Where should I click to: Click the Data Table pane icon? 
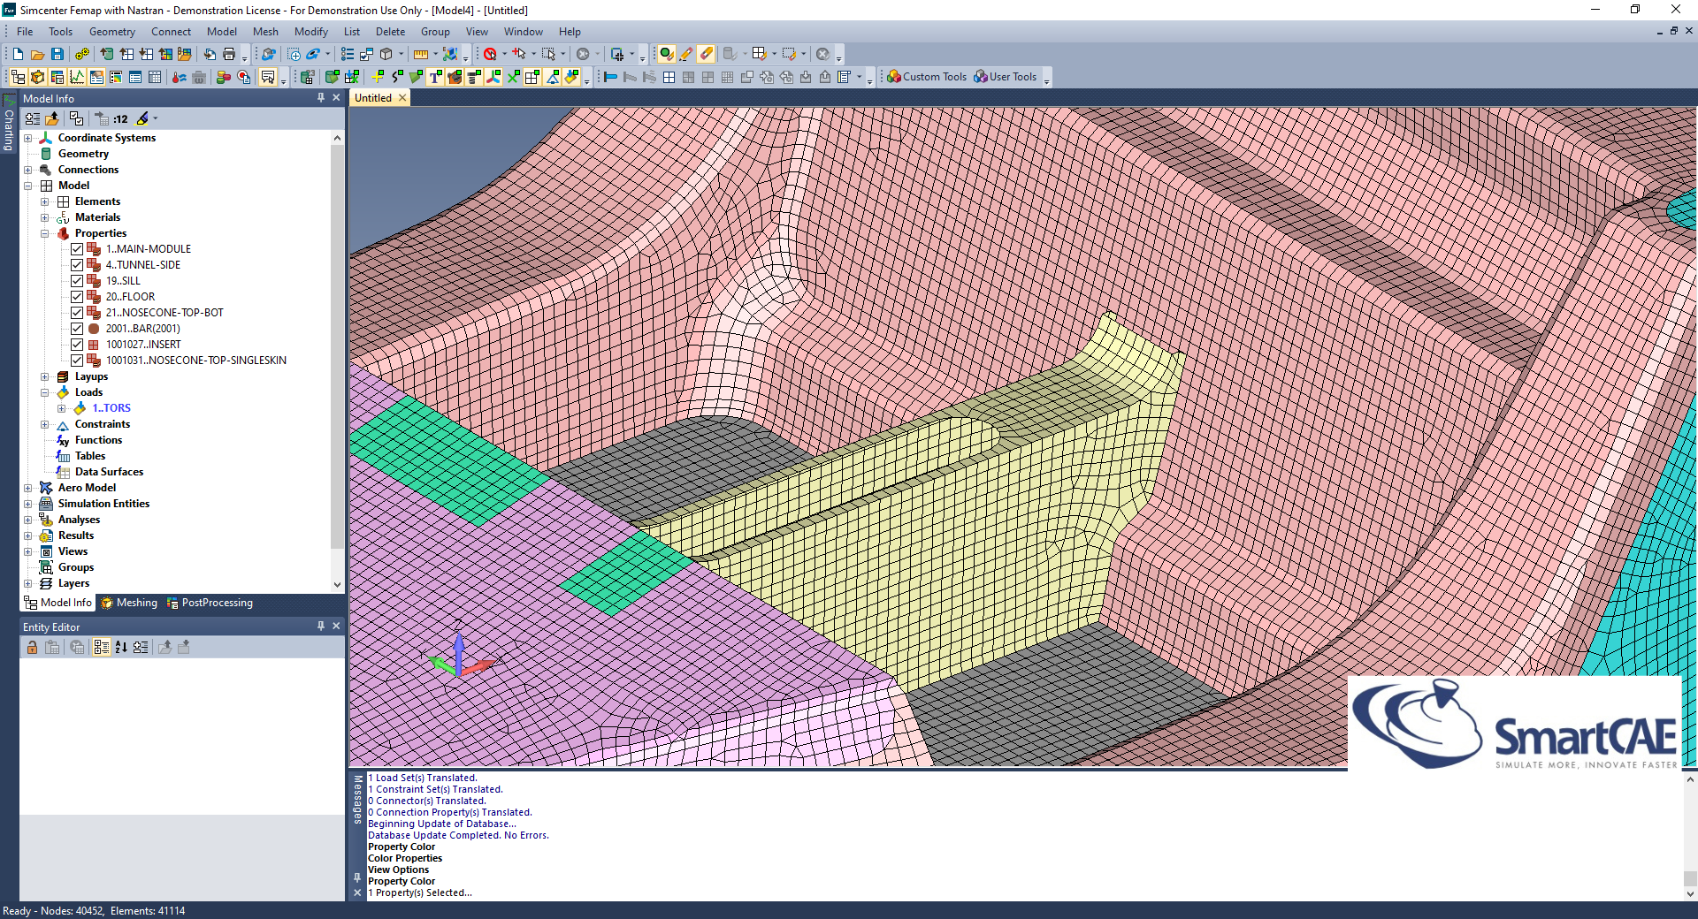pos(155,77)
